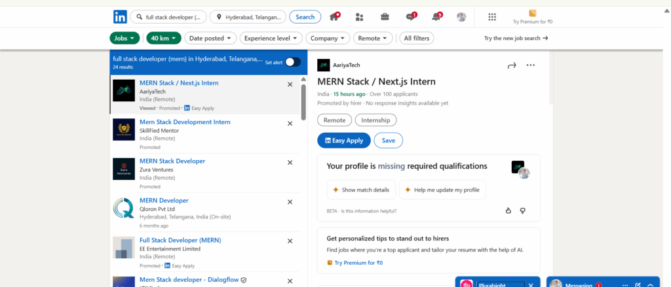
Task: Expand the Date posted filter
Action: pyautogui.click(x=209, y=39)
